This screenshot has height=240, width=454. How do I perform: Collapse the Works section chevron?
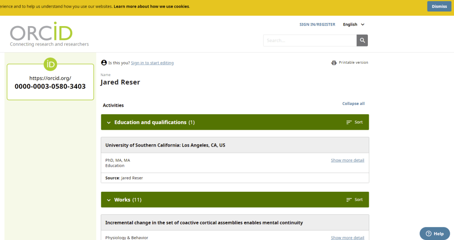pyautogui.click(x=109, y=200)
